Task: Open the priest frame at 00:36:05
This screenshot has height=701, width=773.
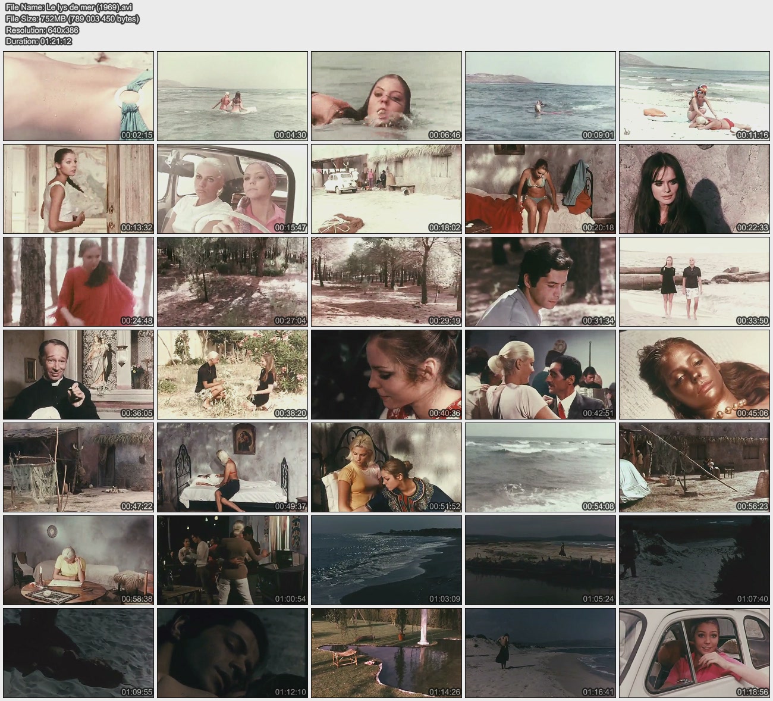Action: pyautogui.click(x=78, y=375)
